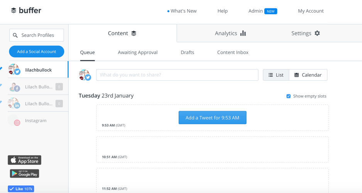Screen dimensions: 362x193
Task: Switch to List view
Action: coord(276,75)
